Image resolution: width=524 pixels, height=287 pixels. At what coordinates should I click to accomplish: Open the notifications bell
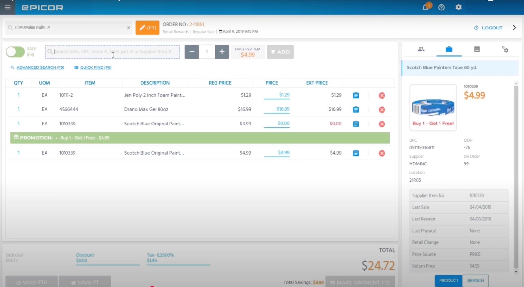(425, 7)
